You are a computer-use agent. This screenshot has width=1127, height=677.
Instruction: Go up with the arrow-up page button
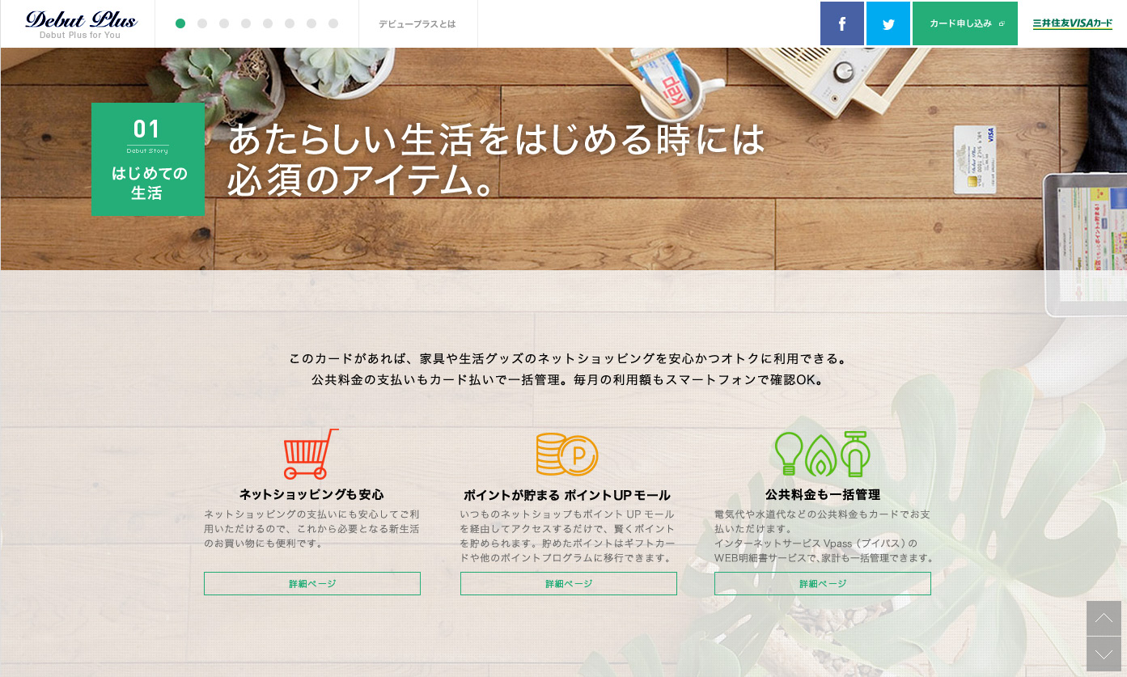[x=1104, y=618]
